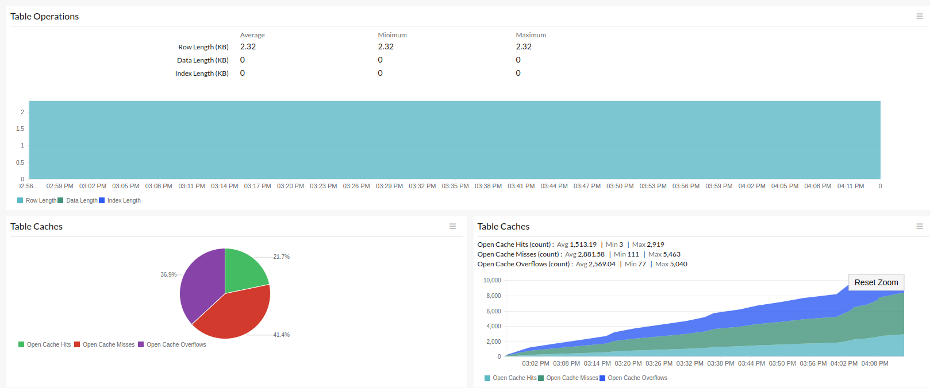
Task: Click the 03:29 PM tick on Table Operations axis
Action: (389, 186)
